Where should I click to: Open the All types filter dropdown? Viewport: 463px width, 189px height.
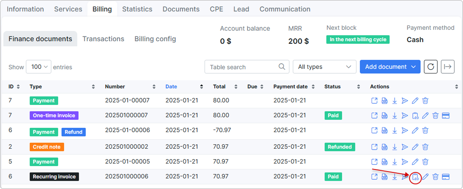[x=325, y=67]
